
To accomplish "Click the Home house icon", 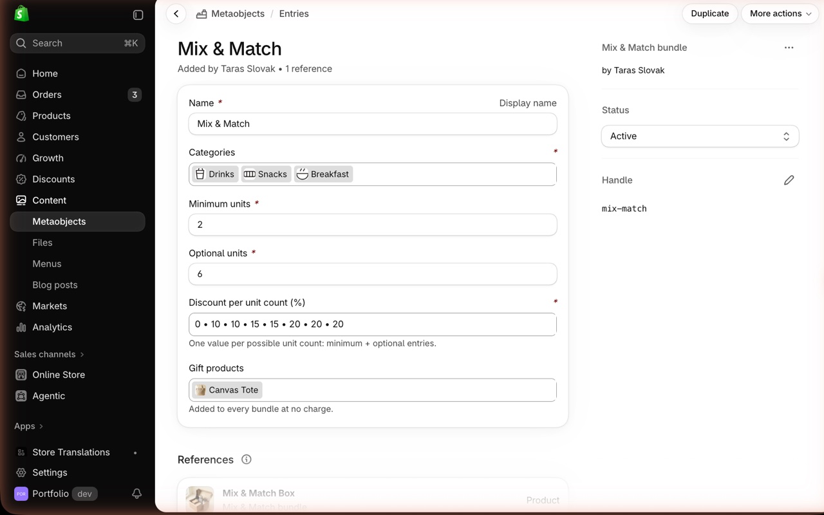I will tap(21, 73).
